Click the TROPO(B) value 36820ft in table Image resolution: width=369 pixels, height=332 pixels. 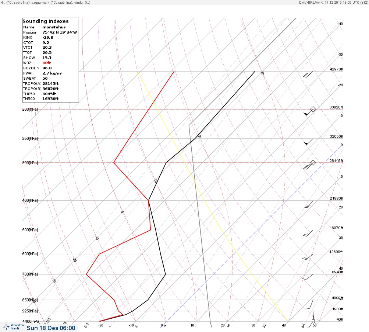[50, 89]
